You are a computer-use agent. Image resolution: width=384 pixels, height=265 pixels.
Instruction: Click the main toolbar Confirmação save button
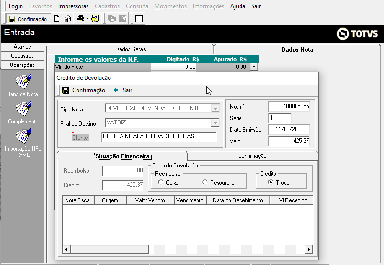[x=27, y=19]
